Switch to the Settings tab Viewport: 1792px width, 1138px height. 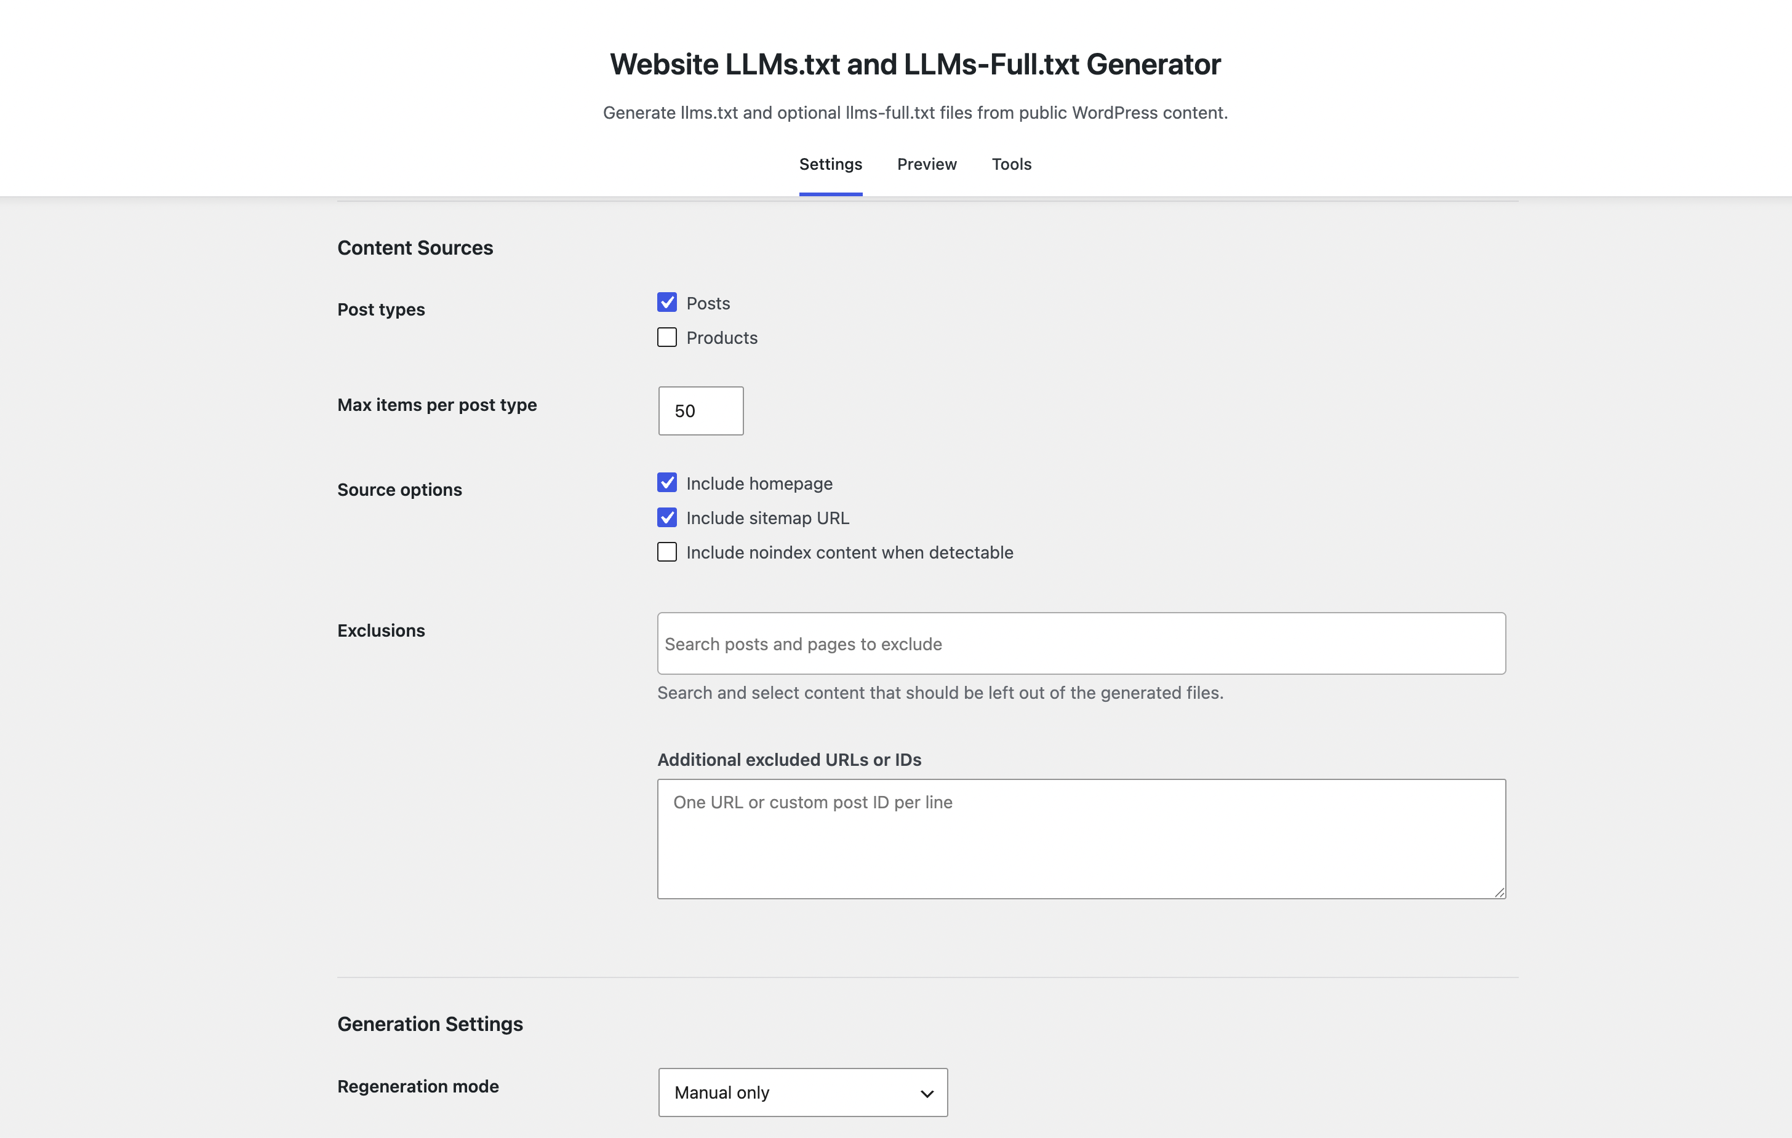[831, 164]
